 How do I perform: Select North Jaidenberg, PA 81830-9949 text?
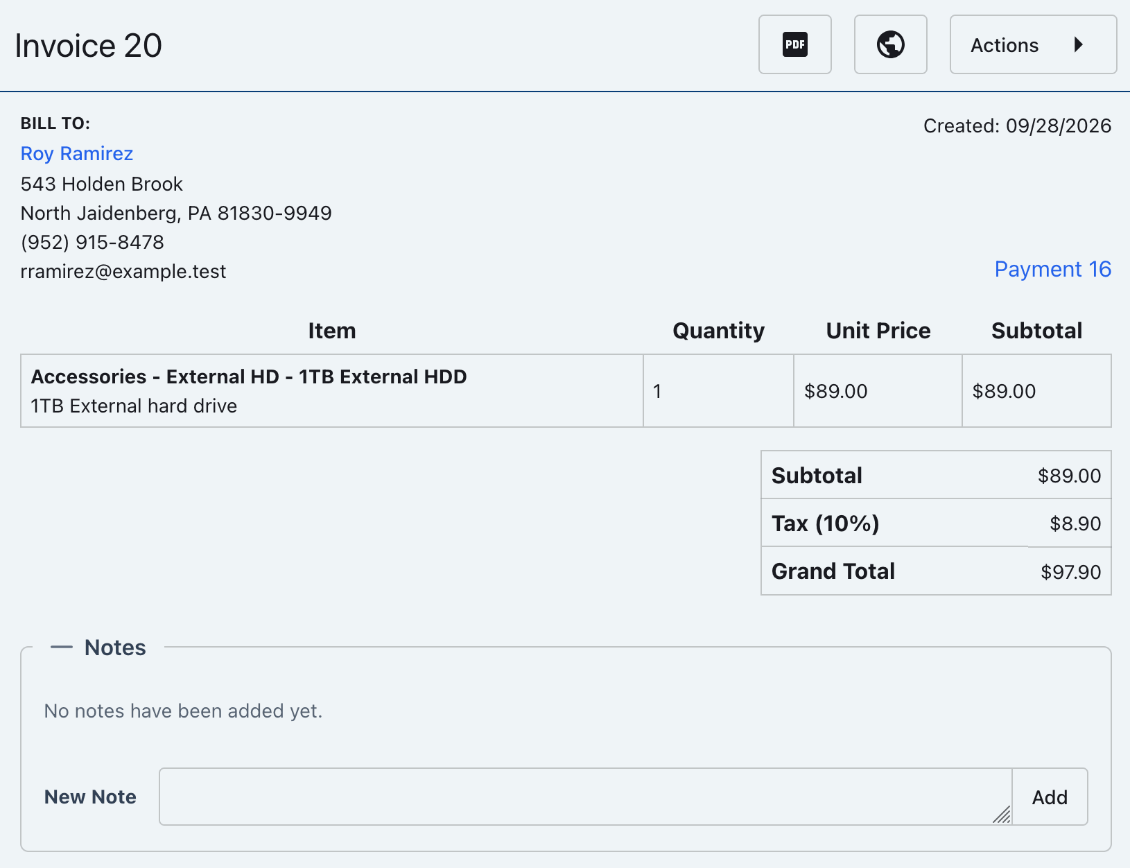[x=176, y=213]
